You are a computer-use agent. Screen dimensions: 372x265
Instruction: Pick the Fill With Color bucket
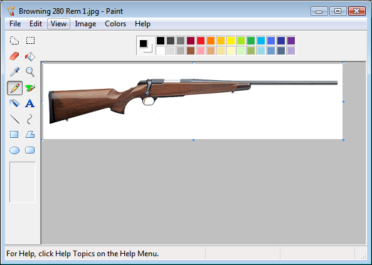coord(30,56)
